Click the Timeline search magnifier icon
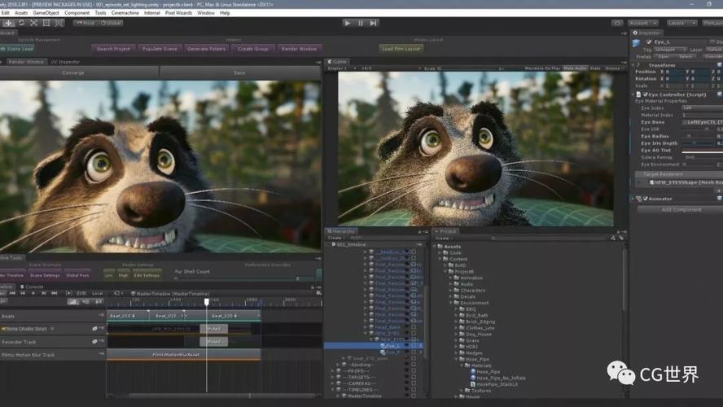 point(318,293)
